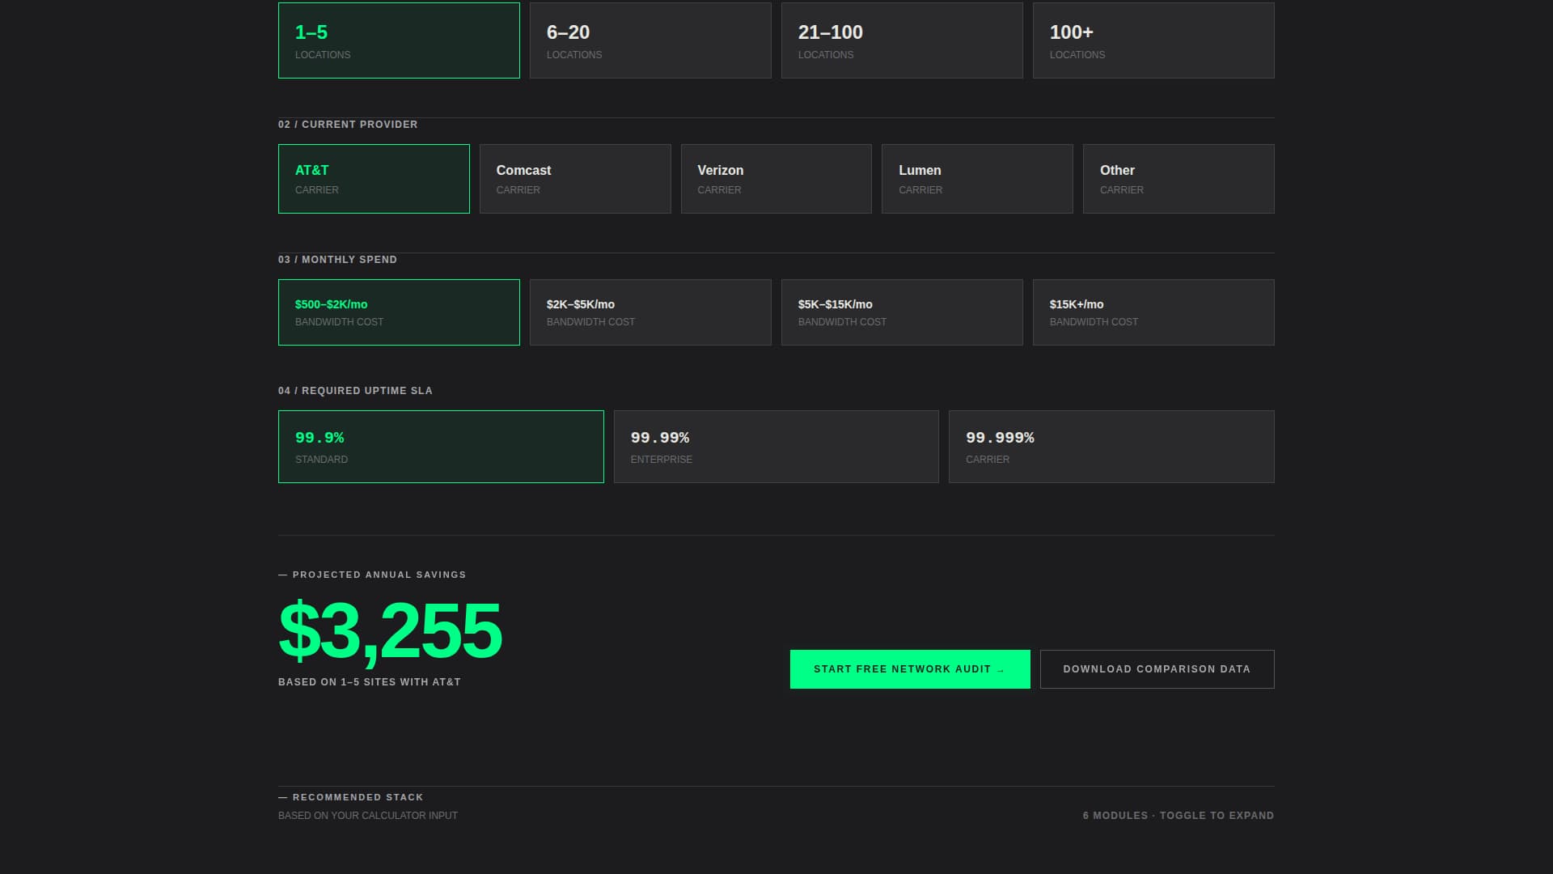
Task: Select $500–$2K/mo bandwidth cost
Action: pyautogui.click(x=399, y=312)
